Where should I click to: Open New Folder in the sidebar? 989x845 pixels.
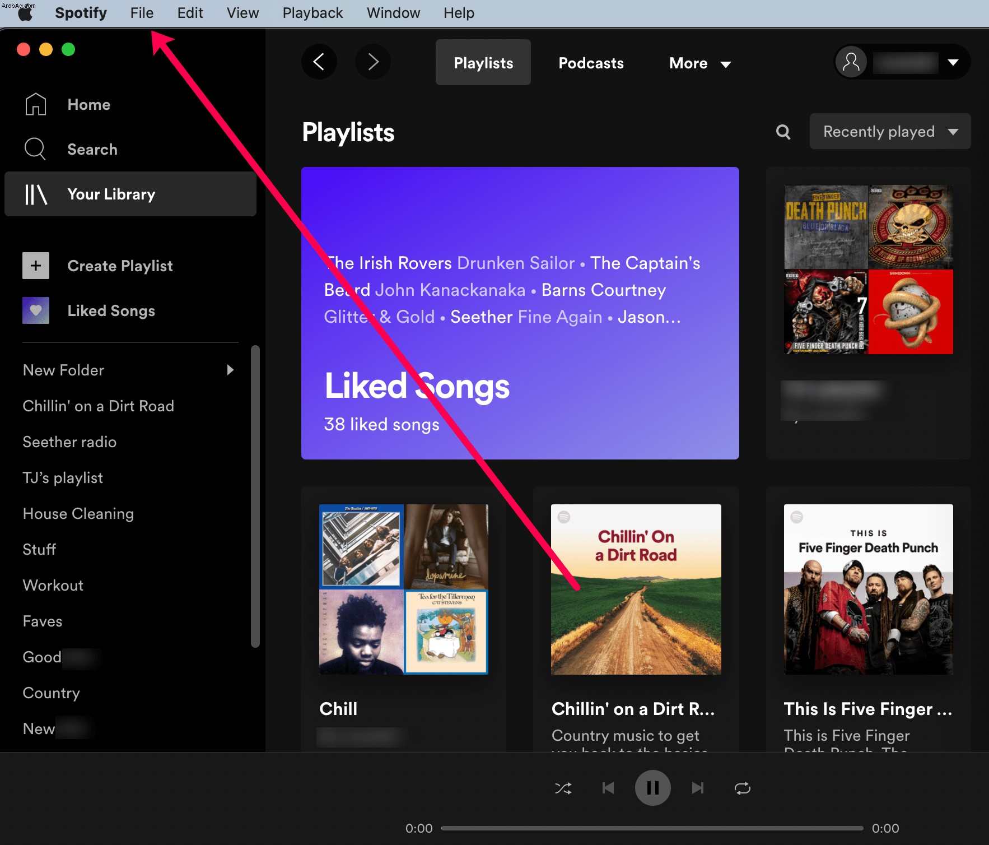pyautogui.click(x=63, y=370)
